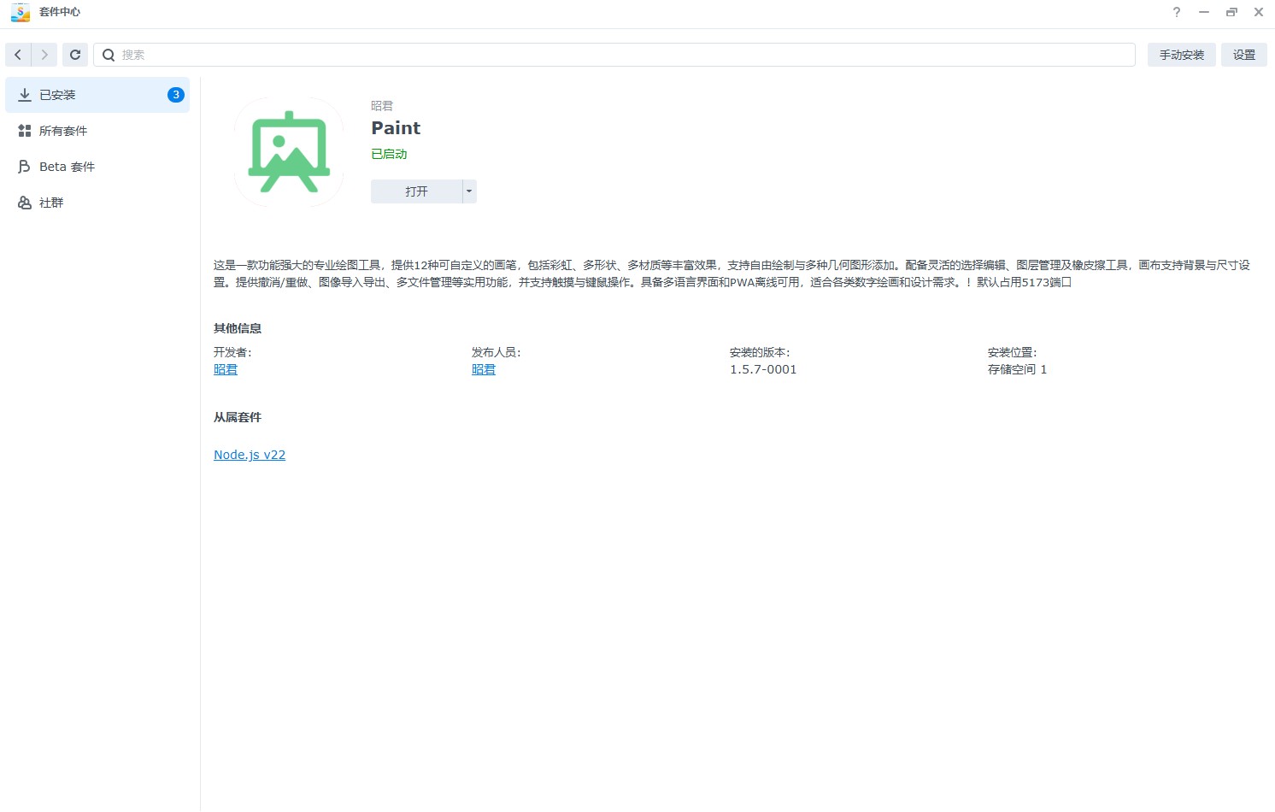The image size is (1275, 812).
Task: Select the 已安装 sidebar item
Action: coord(57,95)
